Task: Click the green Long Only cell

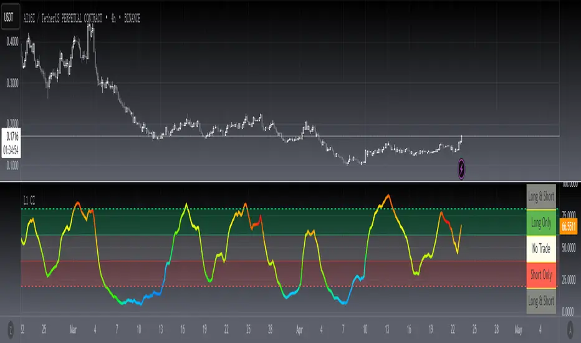Action: tap(540, 223)
